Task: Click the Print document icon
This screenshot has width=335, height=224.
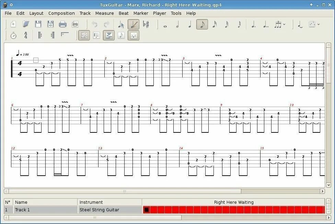Action: (x=62, y=24)
